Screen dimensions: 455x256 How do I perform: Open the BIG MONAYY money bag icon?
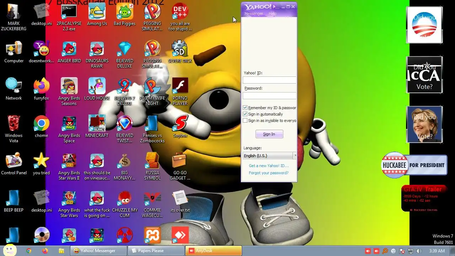tap(124, 166)
